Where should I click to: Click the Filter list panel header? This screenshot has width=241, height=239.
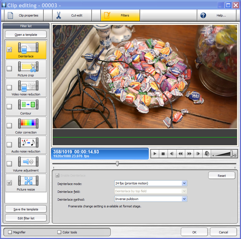click(x=26, y=26)
